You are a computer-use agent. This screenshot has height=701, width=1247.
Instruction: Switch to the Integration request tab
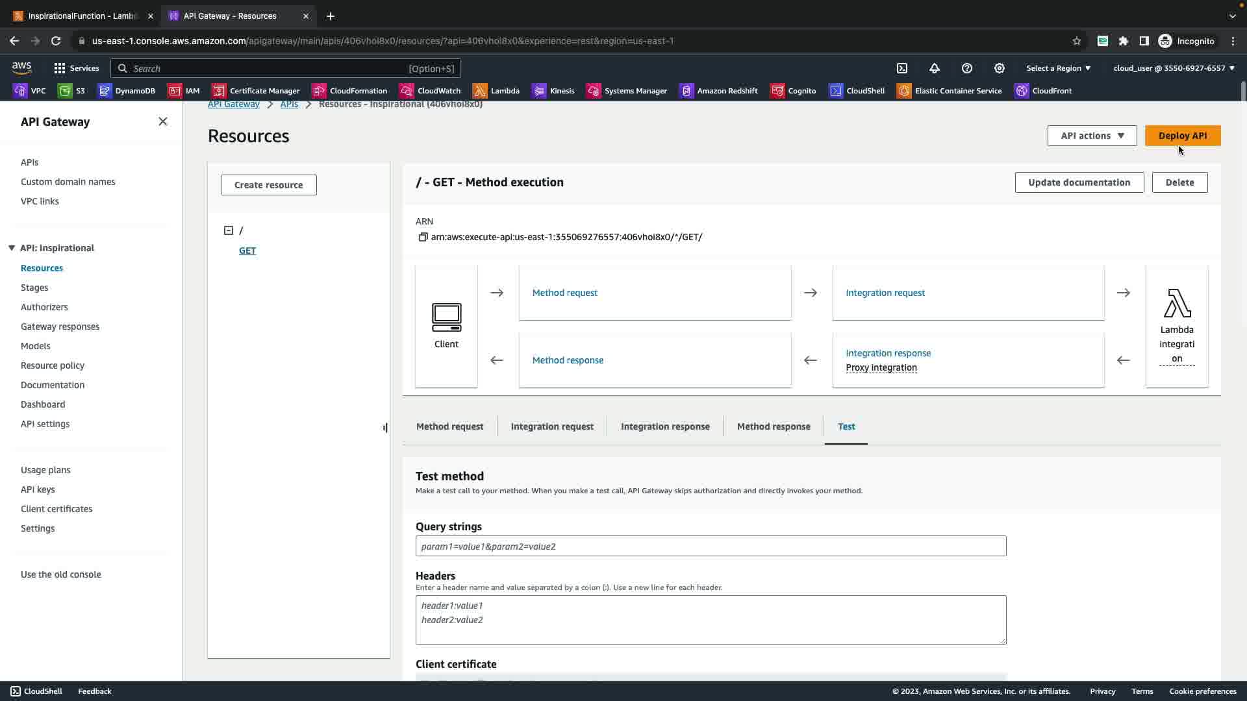[552, 426]
